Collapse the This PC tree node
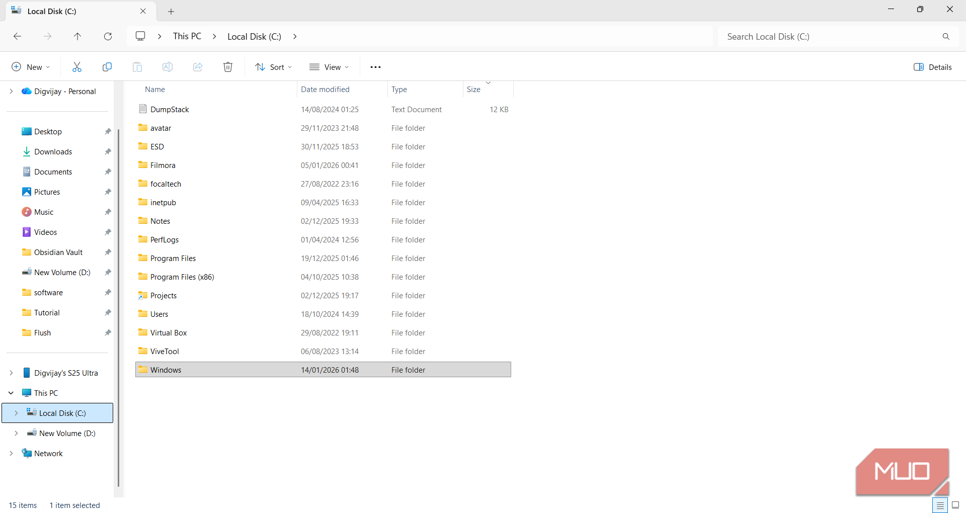Image resolution: width=966 pixels, height=513 pixels. coord(11,393)
